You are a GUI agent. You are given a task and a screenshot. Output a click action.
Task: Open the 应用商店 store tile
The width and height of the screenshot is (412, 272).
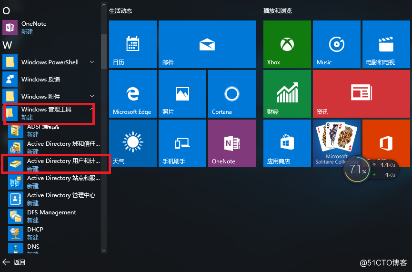coord(287,143)
